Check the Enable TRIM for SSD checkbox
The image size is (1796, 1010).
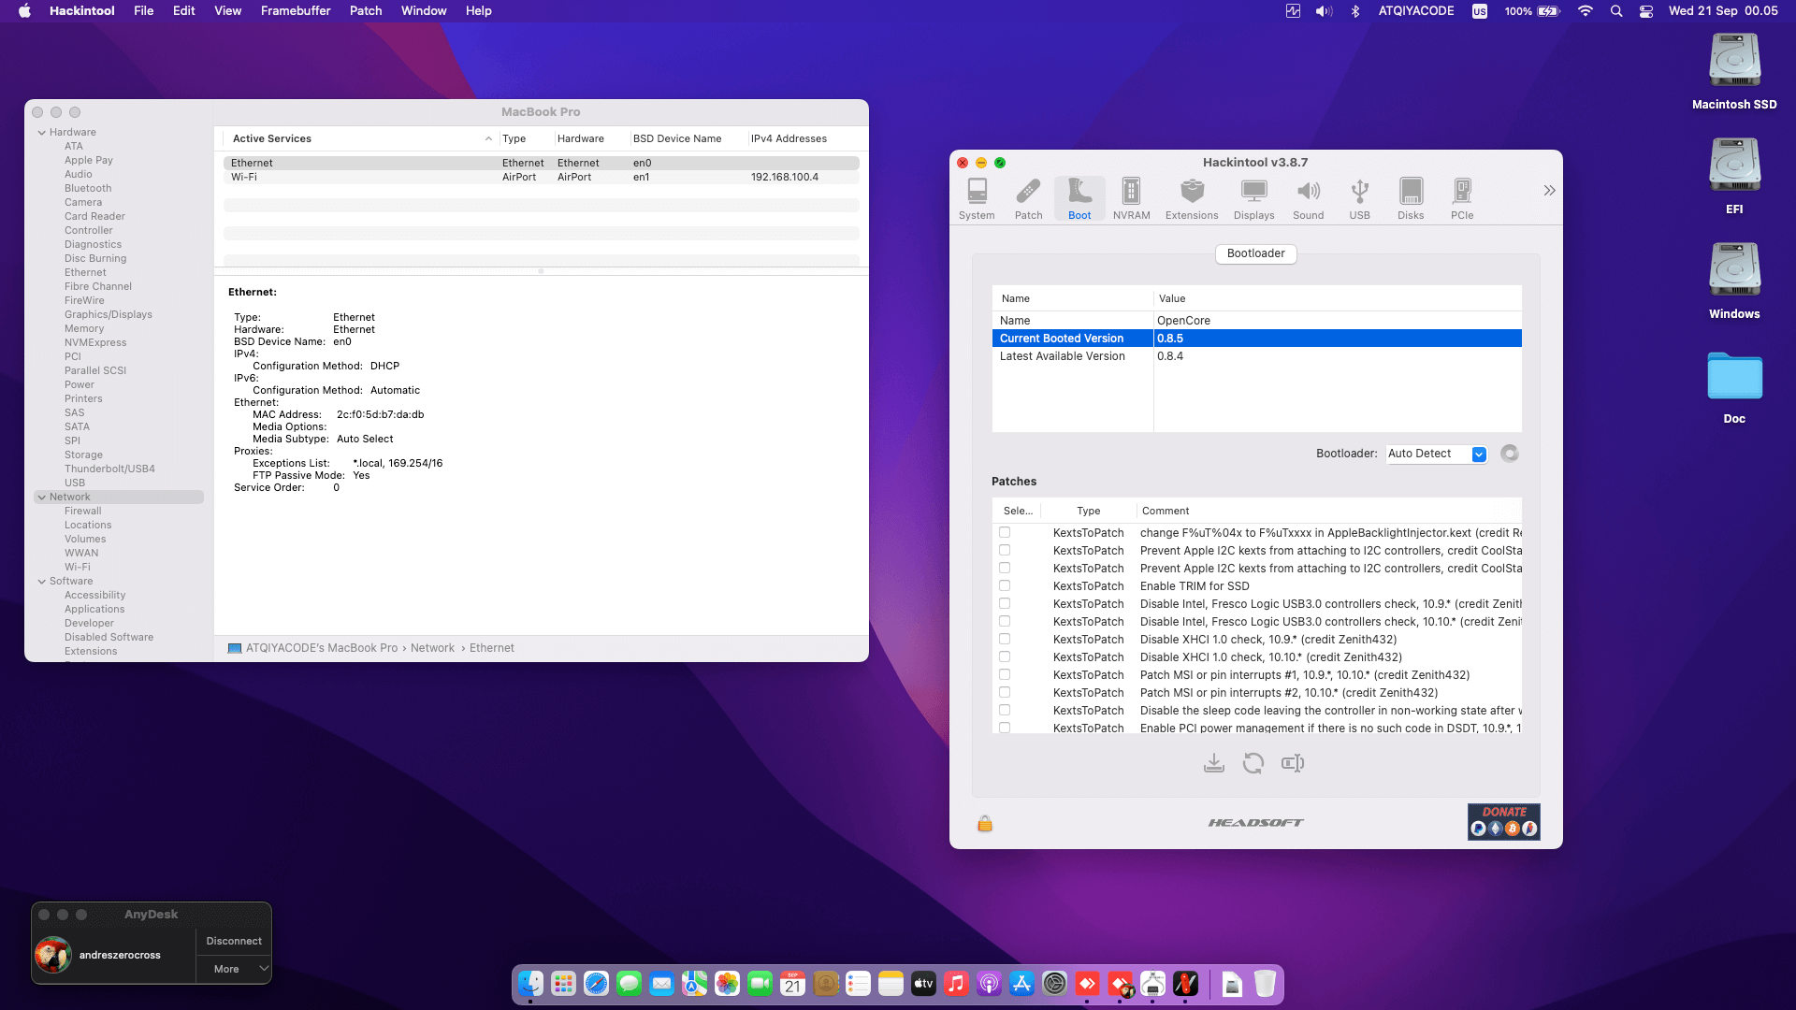click(x=1005, y=585)
